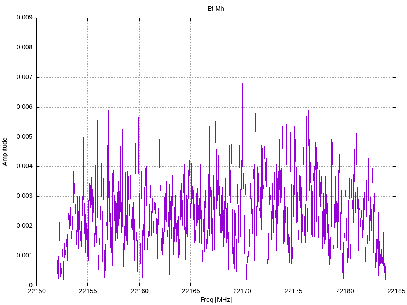This screenshot has width=407, height=305.
Task: Click the 0.004 y-axis tick label
Action: point(25,166)
